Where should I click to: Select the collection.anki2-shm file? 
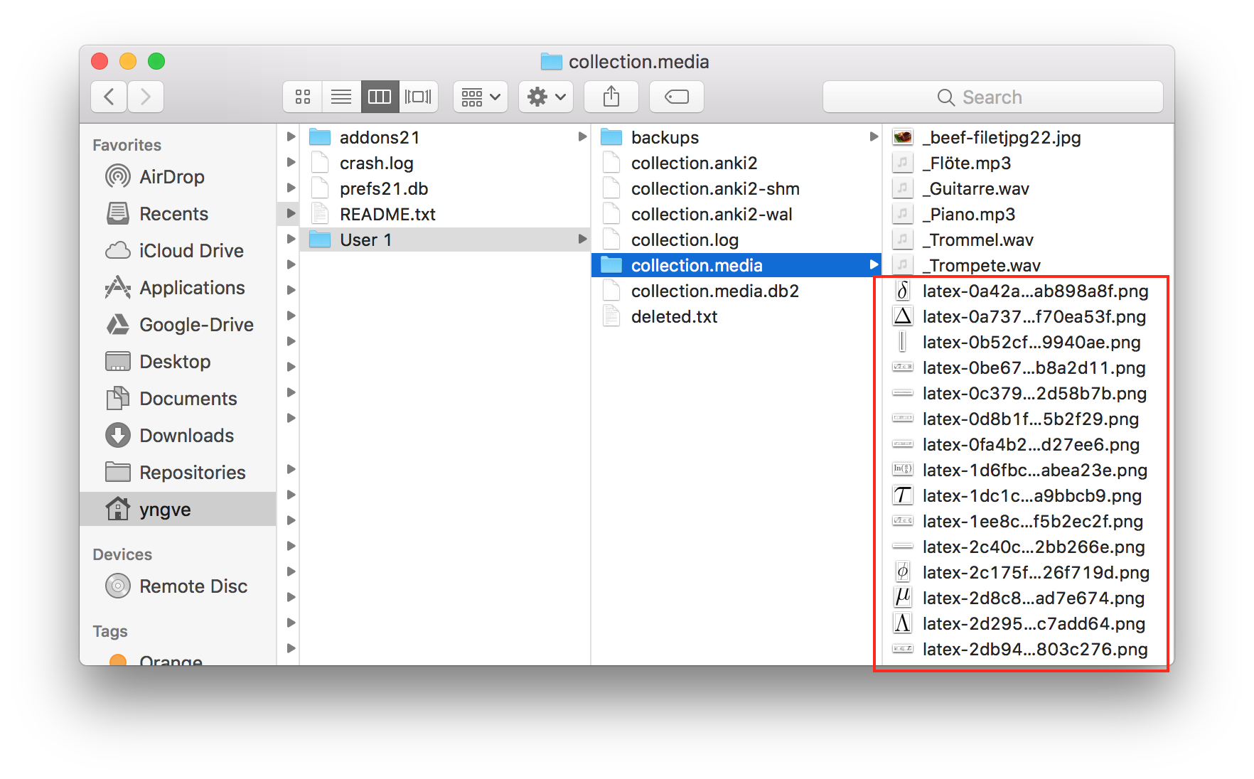pyautogui.click(x=736, y=188)
